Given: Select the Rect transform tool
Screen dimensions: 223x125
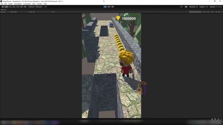Looking at the screenshot, I should point(18,7).
